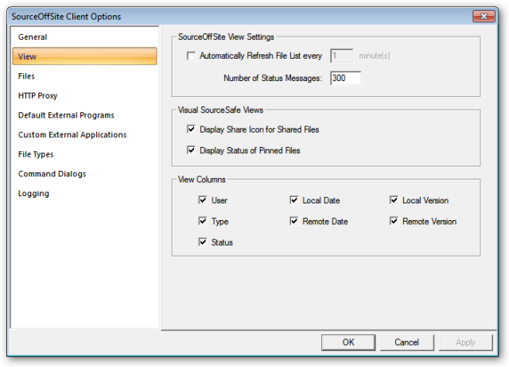Click 'SourceOffSite View Settings' group label
Viewport: 509px width, 367px height.
click(226, 37)
